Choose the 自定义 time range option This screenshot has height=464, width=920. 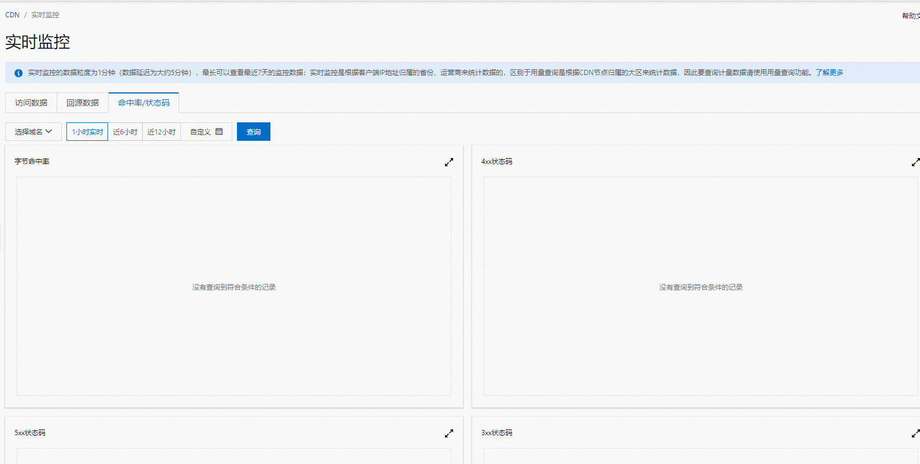click(x=206, y=132)
